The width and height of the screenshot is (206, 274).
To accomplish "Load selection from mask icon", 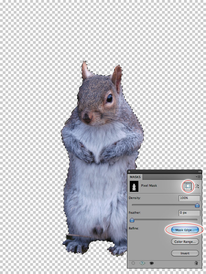I will (133, 263).
